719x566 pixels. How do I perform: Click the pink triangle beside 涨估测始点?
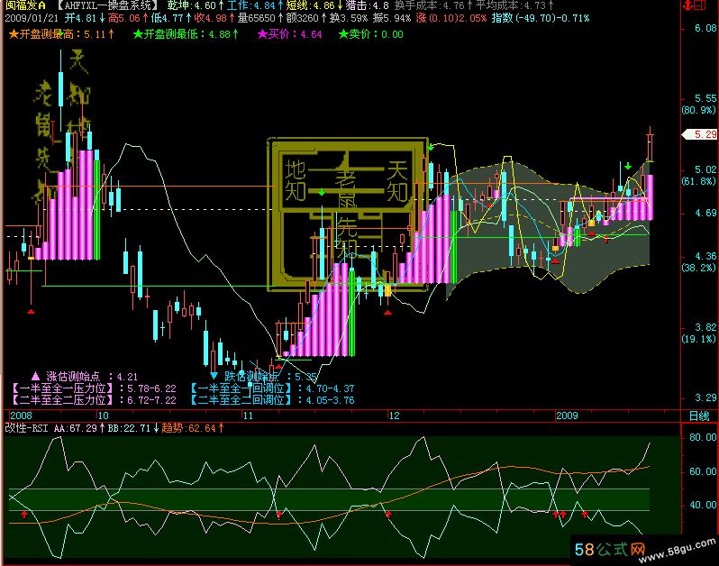click(36, 376)
